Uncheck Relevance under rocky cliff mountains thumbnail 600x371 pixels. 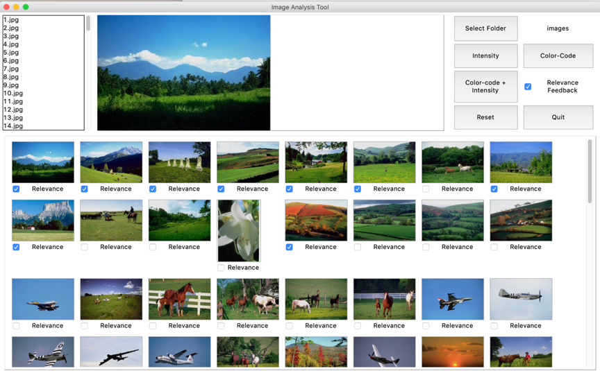16,247
